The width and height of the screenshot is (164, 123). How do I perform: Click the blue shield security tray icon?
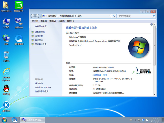coord(143,120)
